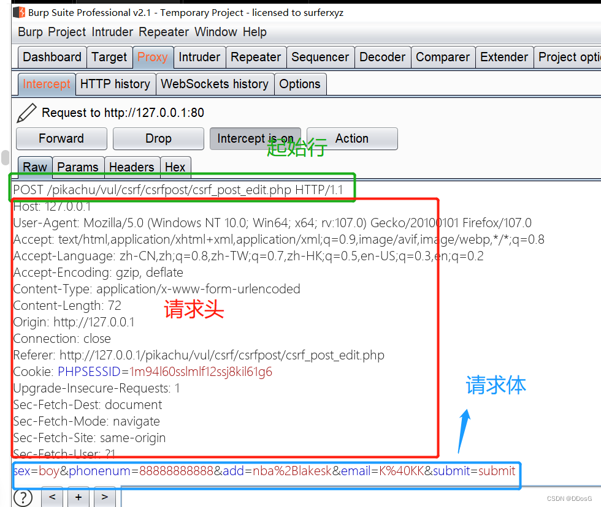Switch to the Headers view tab
The image size is (601, 507).
click(x=131, y=167)
